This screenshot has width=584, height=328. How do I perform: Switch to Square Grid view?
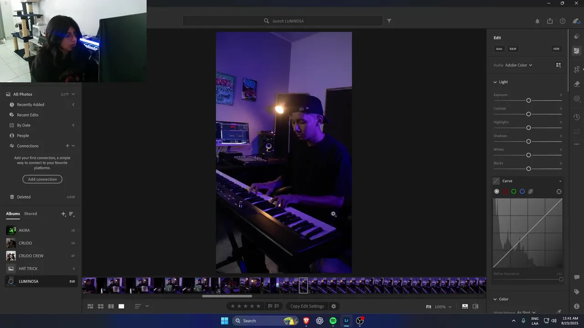pyautogui.click(x=100, y=306)
